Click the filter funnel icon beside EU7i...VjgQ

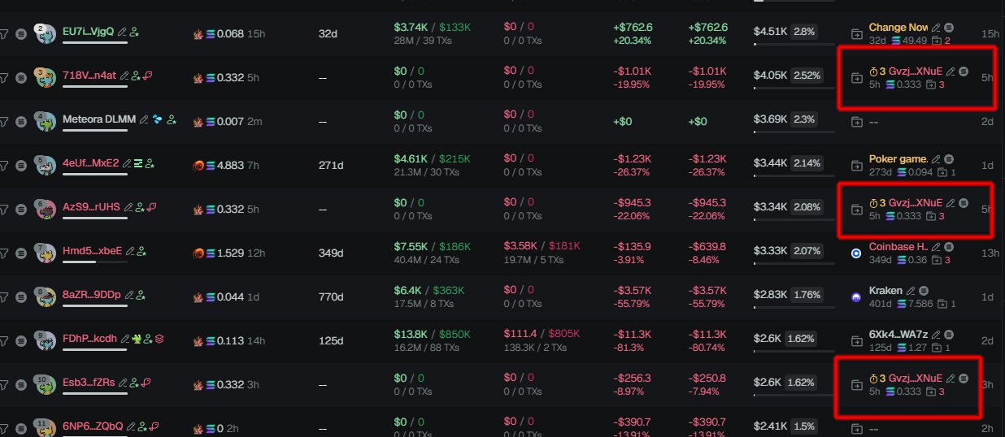pyautogui.click(x=3, y=33)
